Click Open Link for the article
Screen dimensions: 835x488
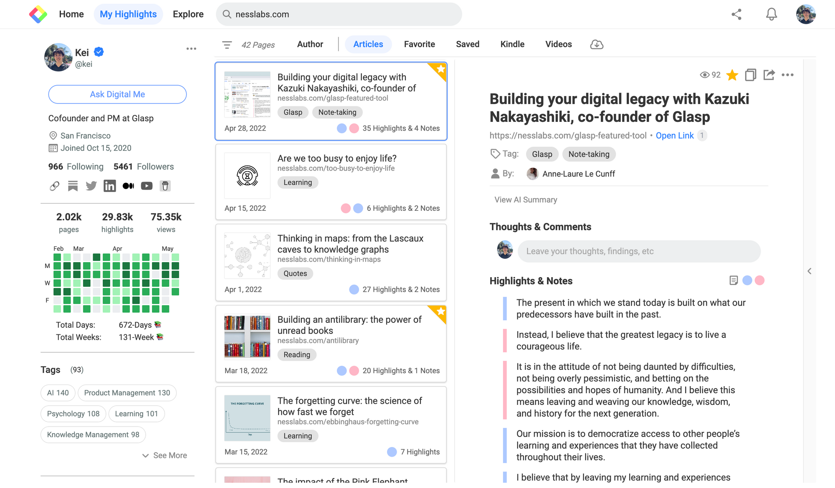click(674, 136)
